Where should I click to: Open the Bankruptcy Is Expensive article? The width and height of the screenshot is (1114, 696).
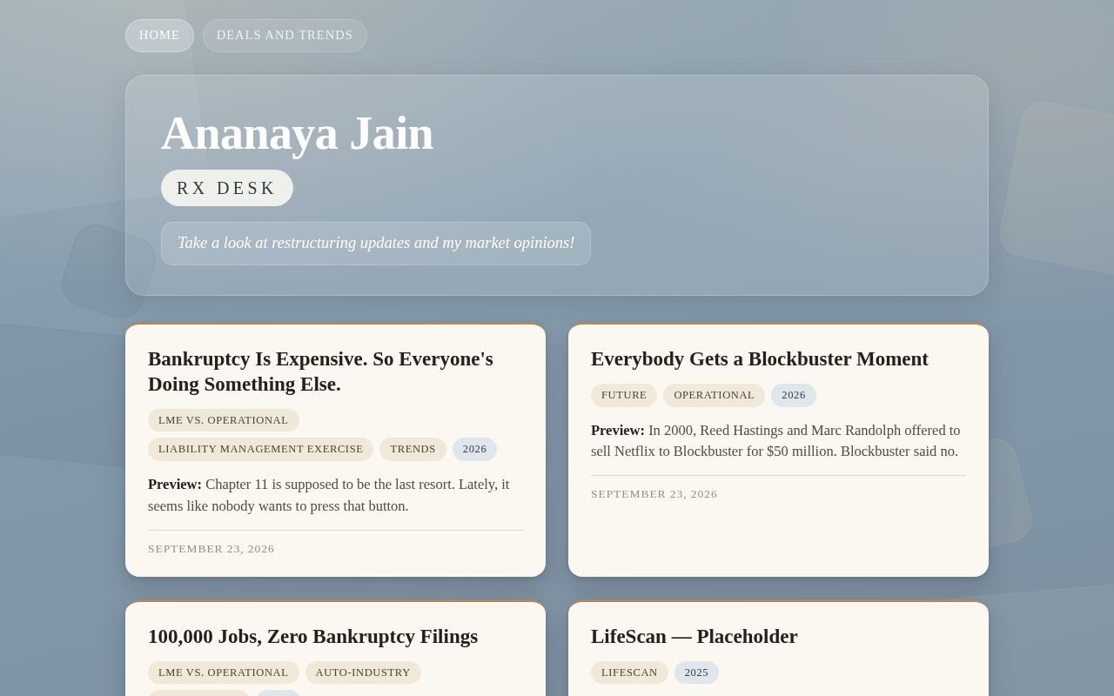click(x=320, y=371)
